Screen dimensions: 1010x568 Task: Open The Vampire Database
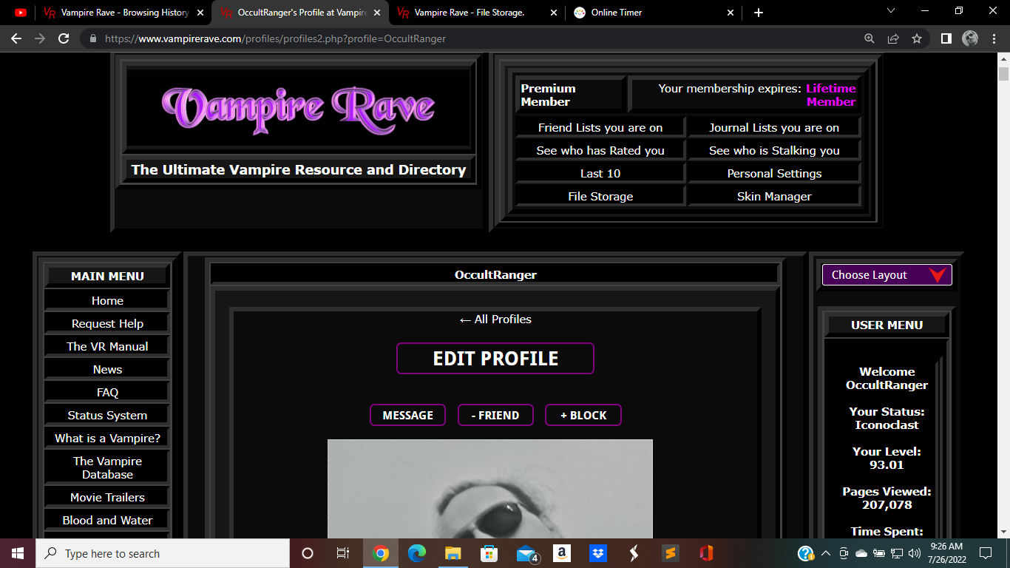point(107,467)
